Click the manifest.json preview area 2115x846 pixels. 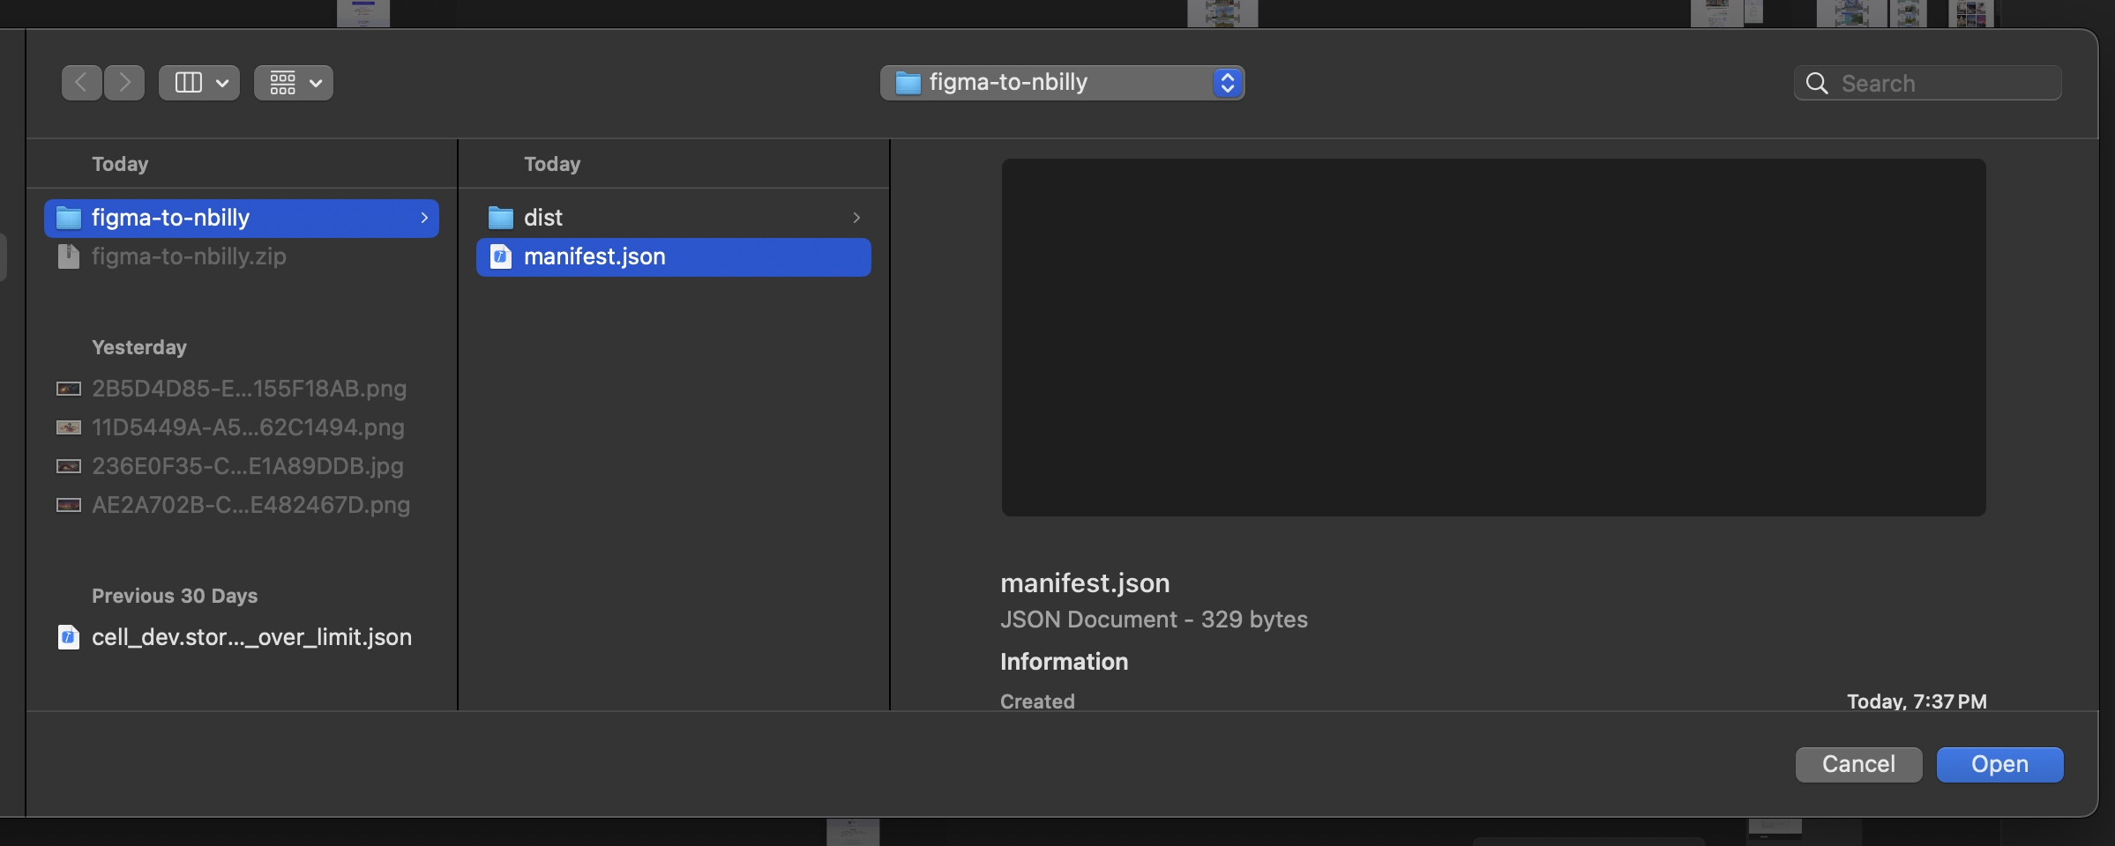[1492, 338]
